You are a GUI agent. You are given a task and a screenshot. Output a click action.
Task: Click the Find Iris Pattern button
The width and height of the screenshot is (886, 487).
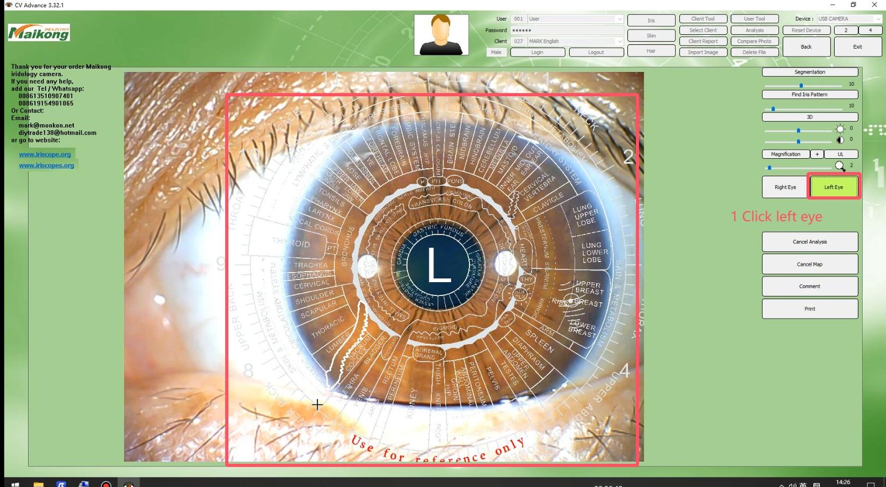810,95
